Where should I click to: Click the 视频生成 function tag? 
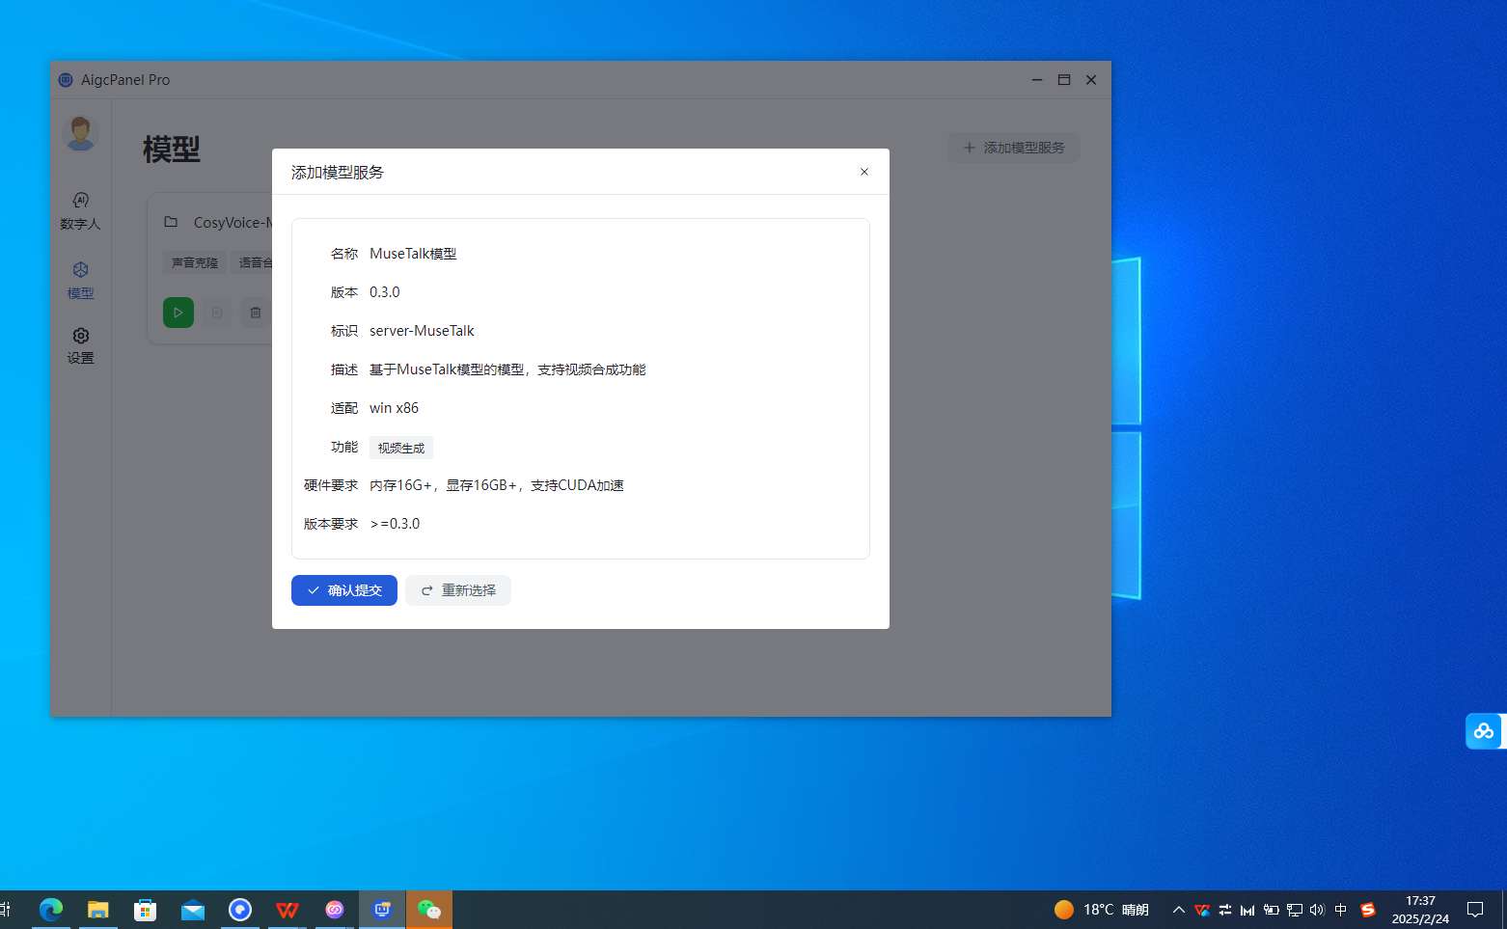click(401, 448)
